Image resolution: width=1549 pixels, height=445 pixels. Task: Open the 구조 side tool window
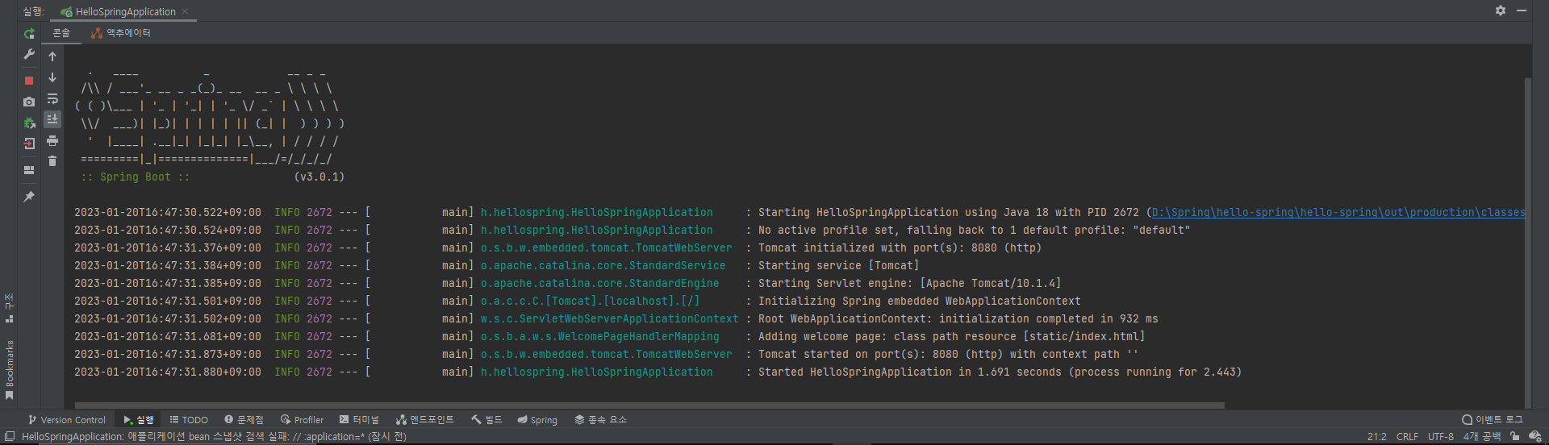pos(9,307)
